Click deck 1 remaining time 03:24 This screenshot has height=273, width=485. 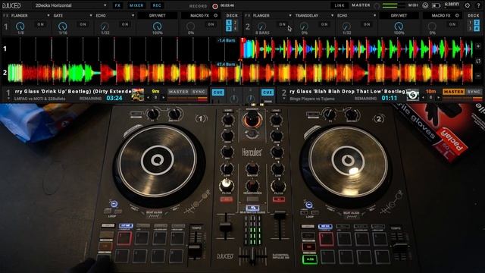[x=114, y=98]
